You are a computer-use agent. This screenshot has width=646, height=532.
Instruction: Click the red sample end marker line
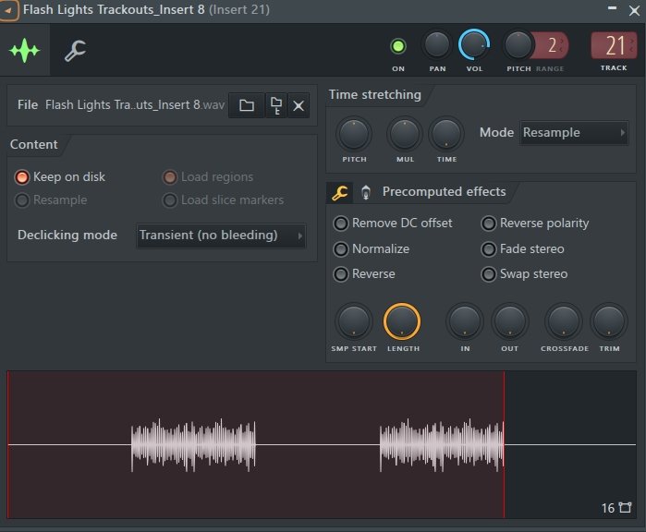[x=504, y=444]
